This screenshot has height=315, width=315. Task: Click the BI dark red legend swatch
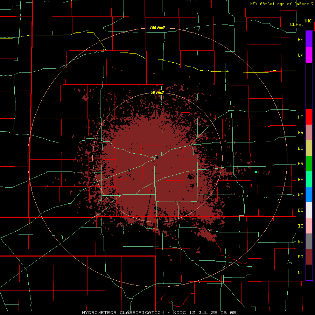tap(309, 257)
